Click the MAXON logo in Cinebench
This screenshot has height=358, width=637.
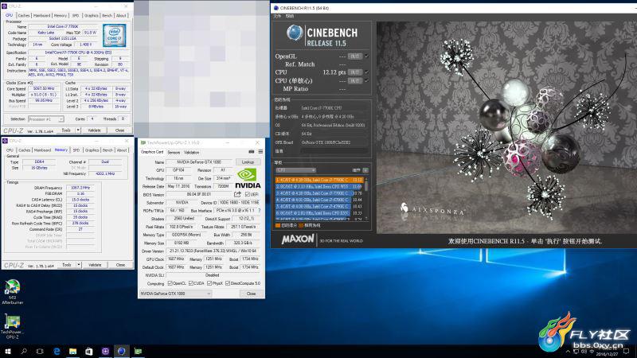298,239
